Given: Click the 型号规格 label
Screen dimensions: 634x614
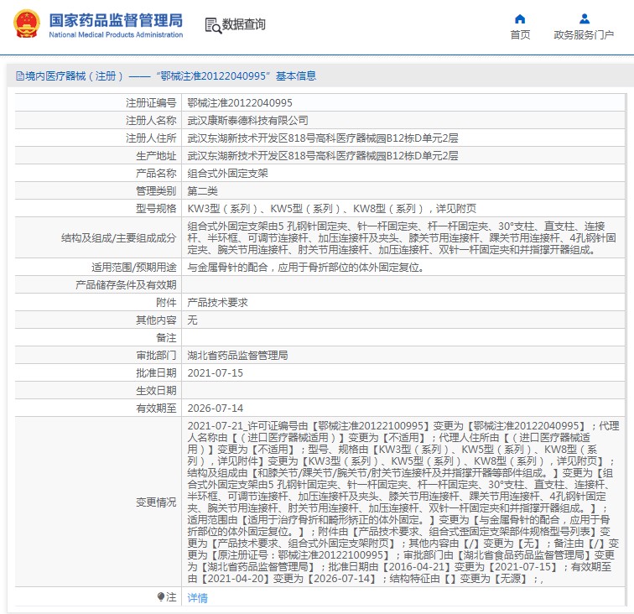Looking at the screenshot, I should pos(156,209).
